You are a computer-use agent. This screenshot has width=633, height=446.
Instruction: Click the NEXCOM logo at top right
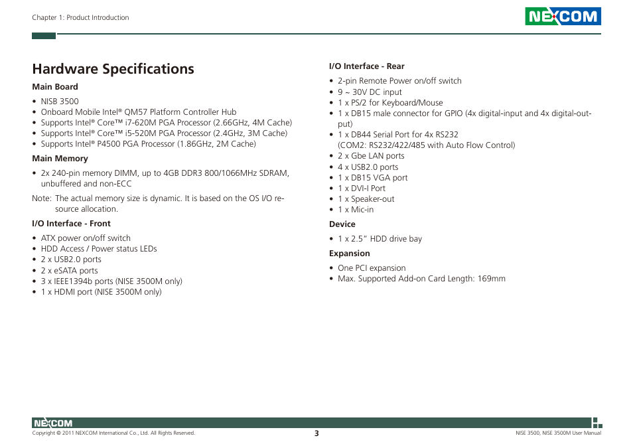coord(563,17)
